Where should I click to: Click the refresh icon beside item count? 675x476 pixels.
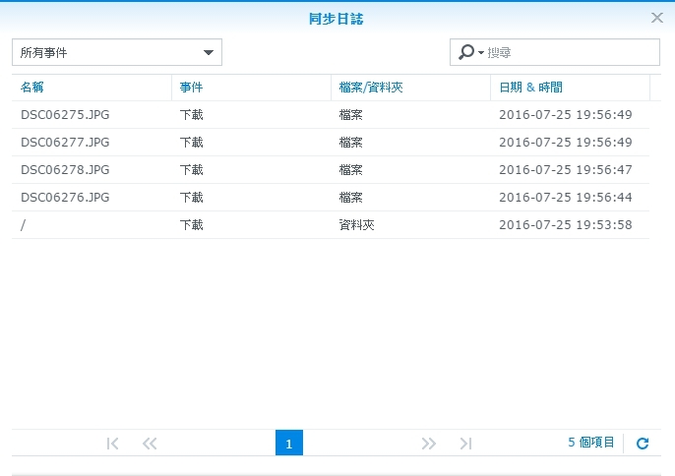point(643,444)
